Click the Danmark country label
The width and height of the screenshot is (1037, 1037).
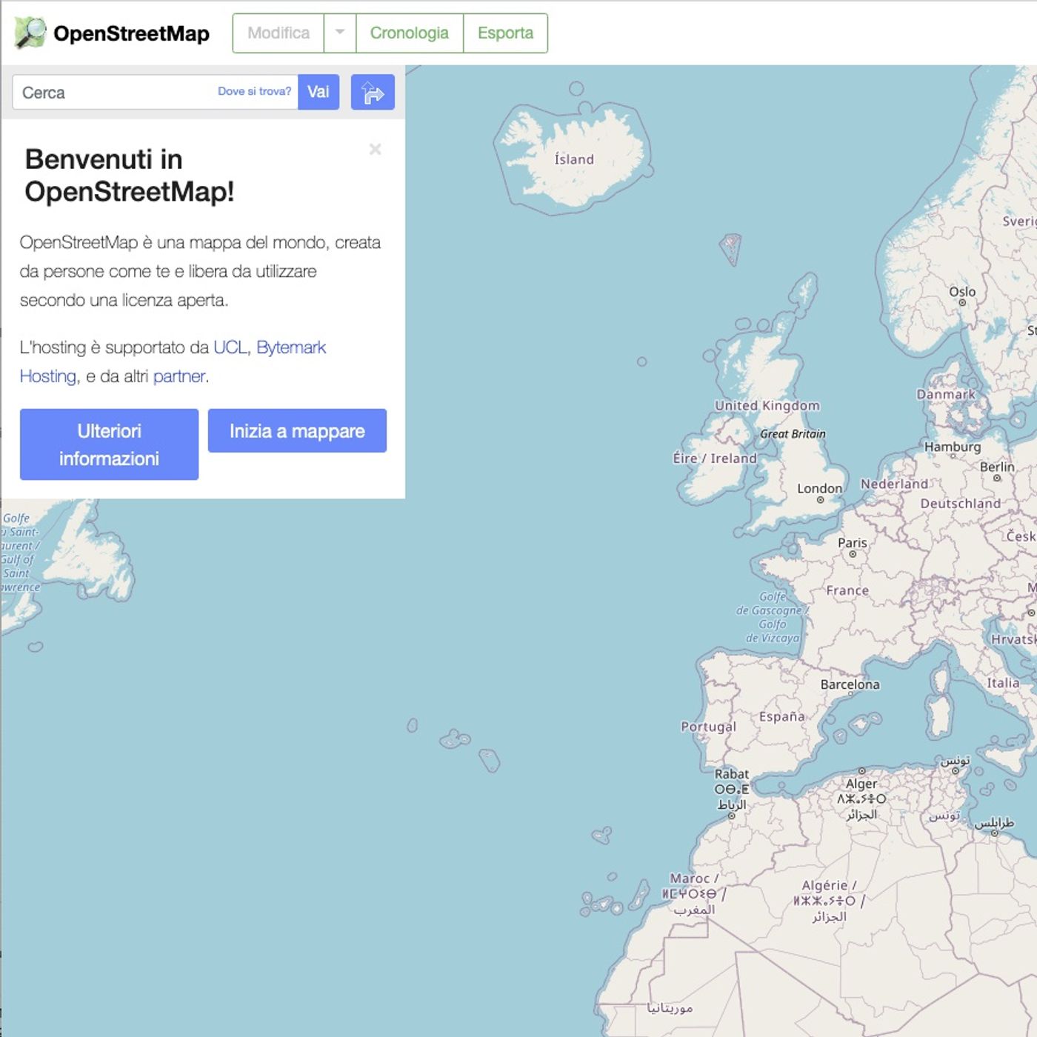(x=946, y=394)
